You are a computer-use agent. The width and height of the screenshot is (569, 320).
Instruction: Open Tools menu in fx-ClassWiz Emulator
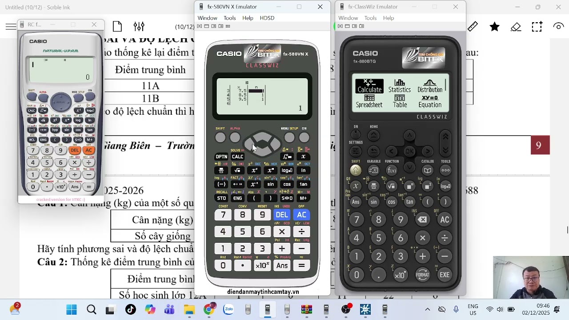370,18
